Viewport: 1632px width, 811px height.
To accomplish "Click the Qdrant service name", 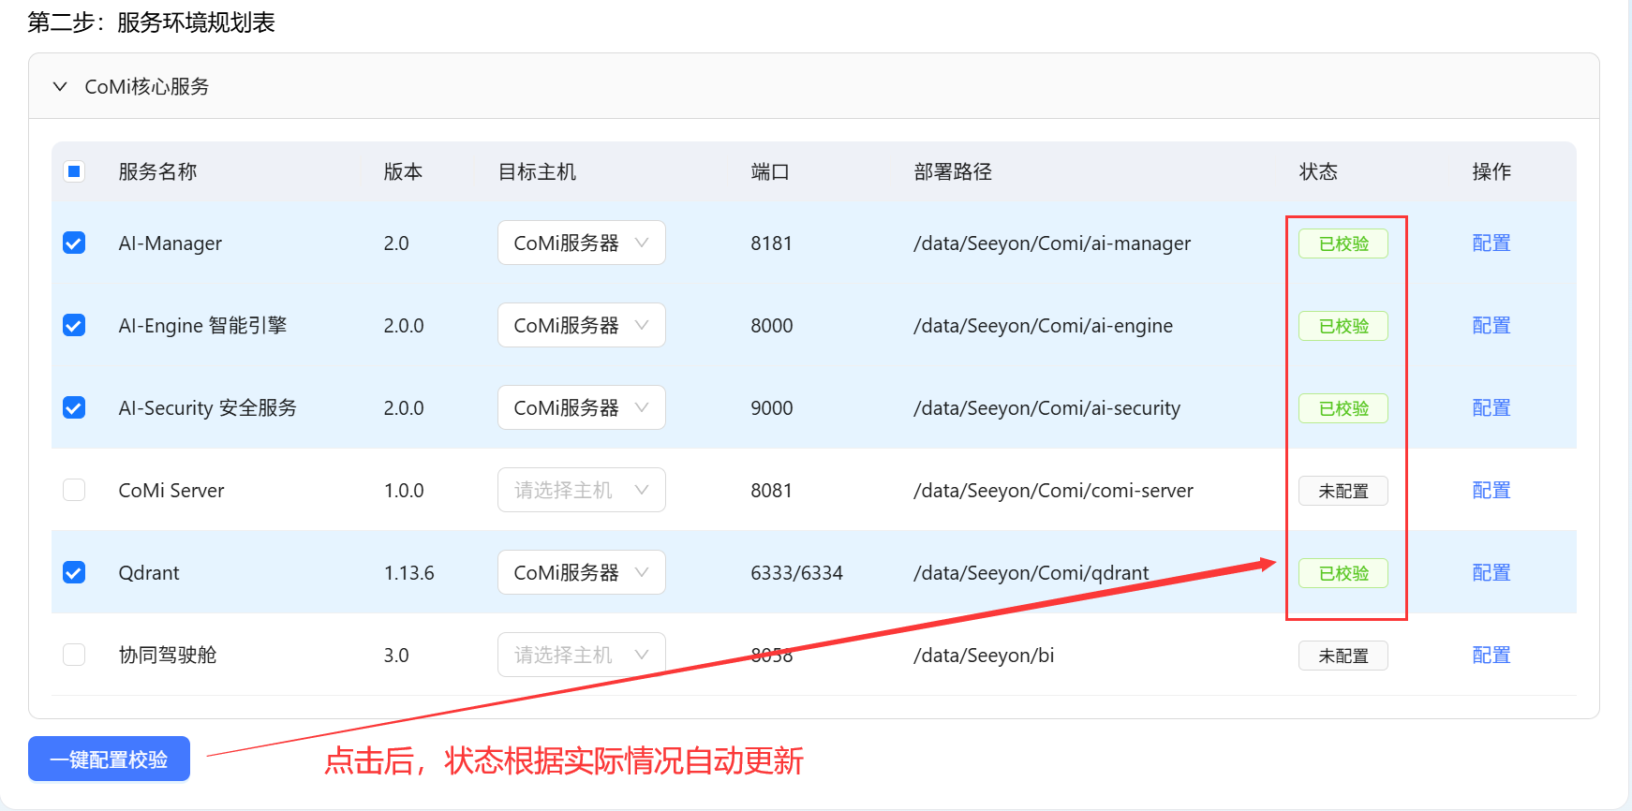I will click(149, 573).
